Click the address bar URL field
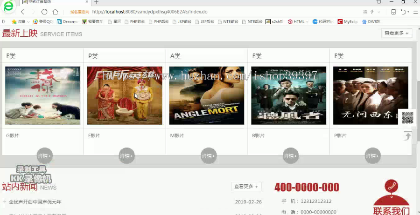The image size is (420, 215). coord(149,12)
